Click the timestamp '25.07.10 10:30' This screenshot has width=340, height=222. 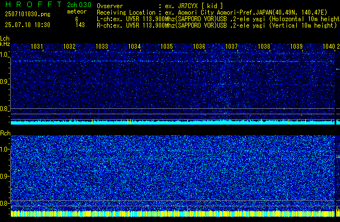coord(28,25)
